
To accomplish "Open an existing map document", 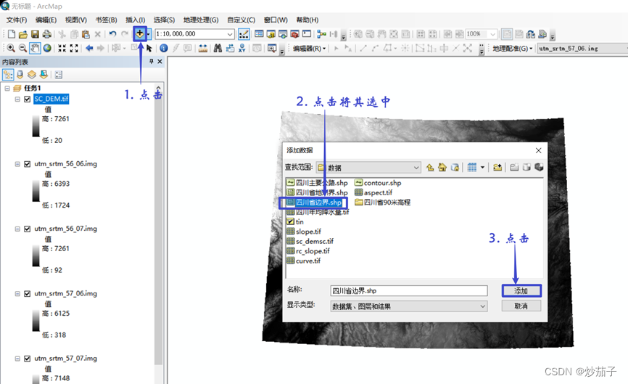I will (x=23, y=34).
